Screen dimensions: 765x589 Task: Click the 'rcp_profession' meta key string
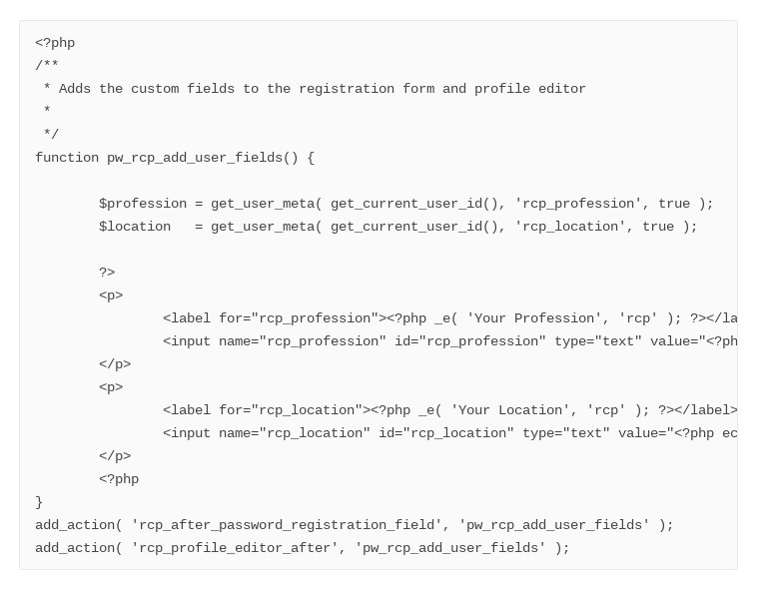(578, 204)
